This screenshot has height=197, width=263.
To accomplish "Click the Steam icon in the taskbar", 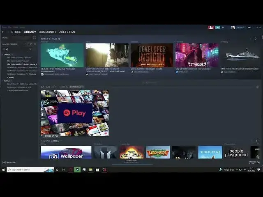I will tap(77, 170).
